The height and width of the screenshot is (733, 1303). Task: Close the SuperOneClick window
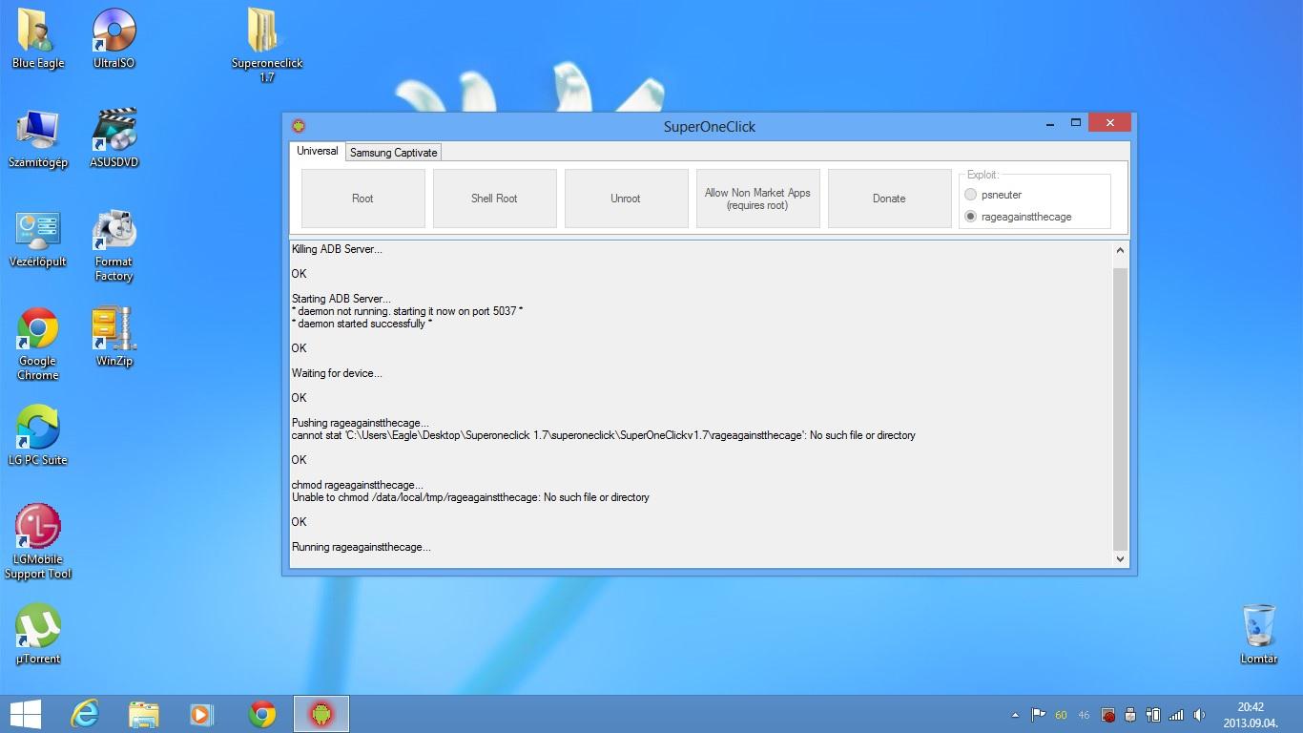[1109, 123]
